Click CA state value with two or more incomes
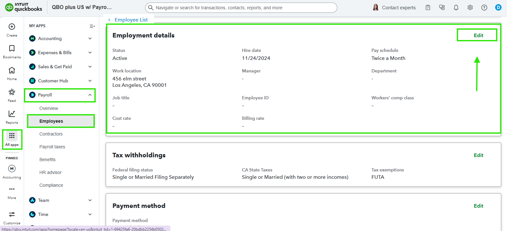 click(295, 177)
